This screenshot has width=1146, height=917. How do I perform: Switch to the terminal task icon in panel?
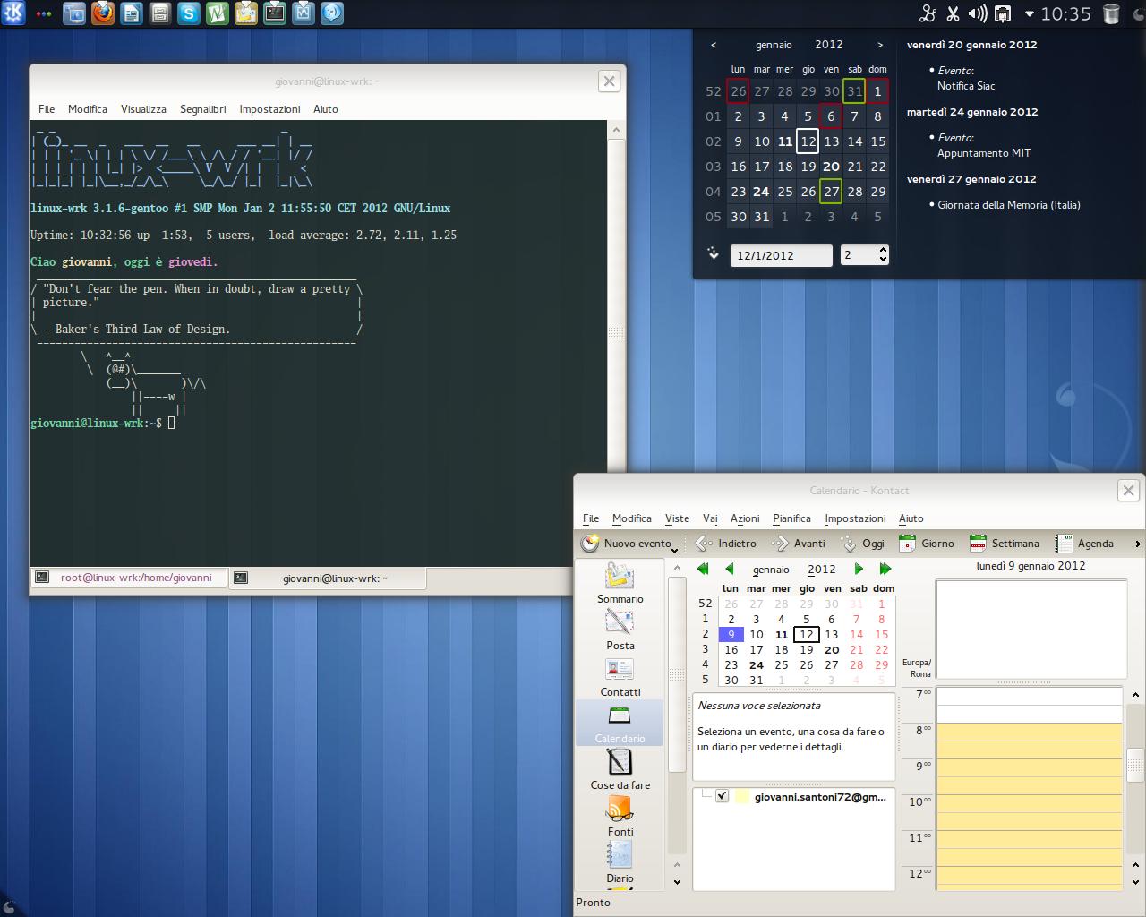point(275,13)
